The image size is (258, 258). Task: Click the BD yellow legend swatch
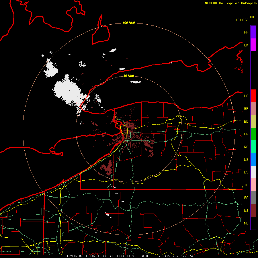pyautogui.click(x=253, y=122)
